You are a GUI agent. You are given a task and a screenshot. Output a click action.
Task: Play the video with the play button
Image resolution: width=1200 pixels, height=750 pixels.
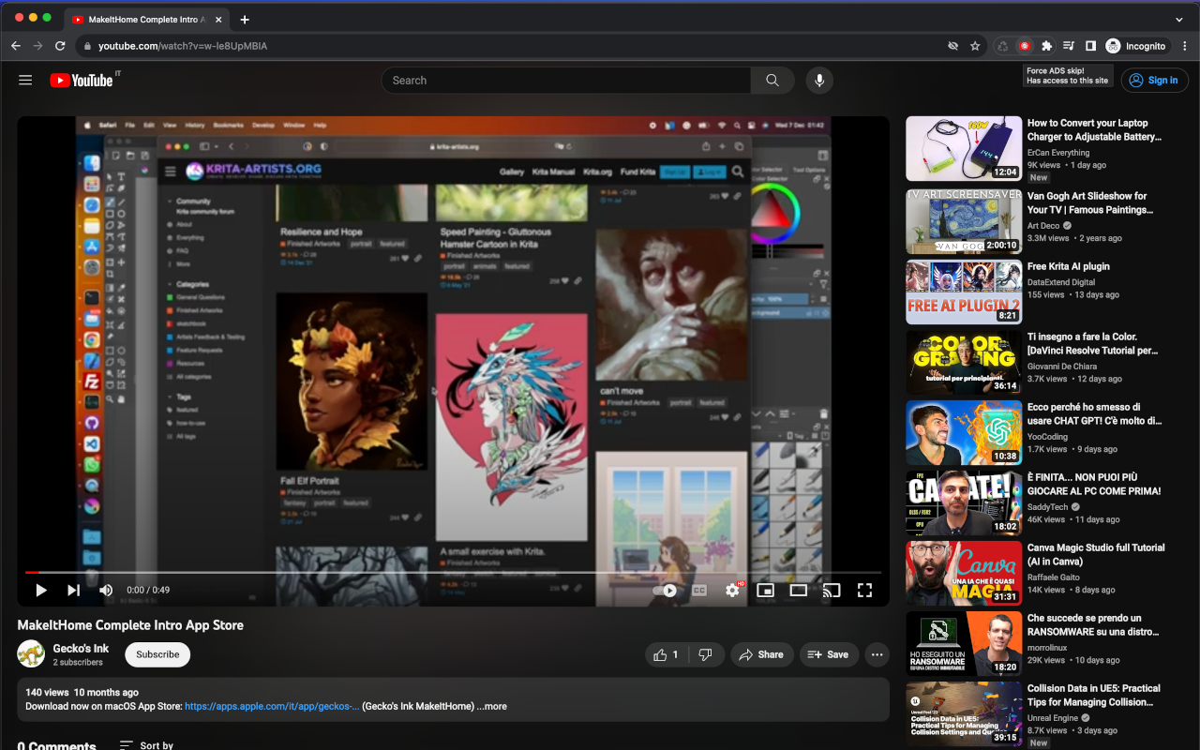click(41, 590)
